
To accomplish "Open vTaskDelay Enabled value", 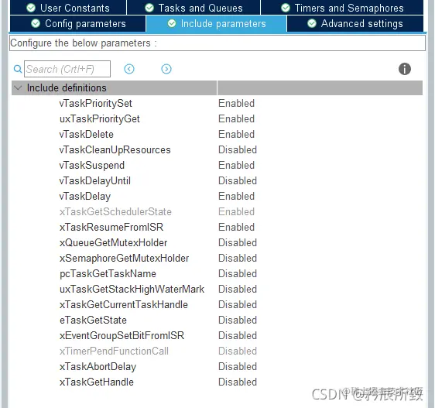I will pyautogui.click(x=236, y=196).
